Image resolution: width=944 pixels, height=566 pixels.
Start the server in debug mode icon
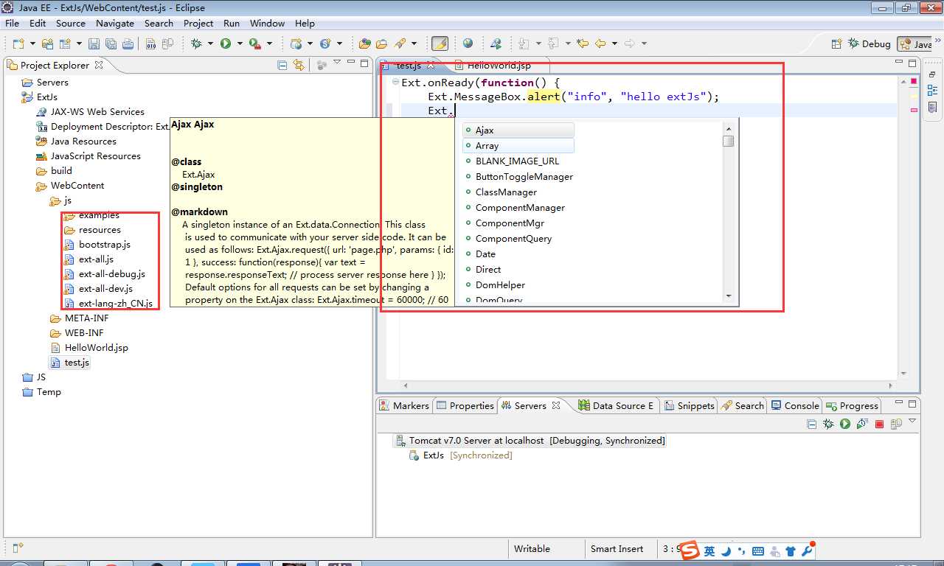[828, 424]
